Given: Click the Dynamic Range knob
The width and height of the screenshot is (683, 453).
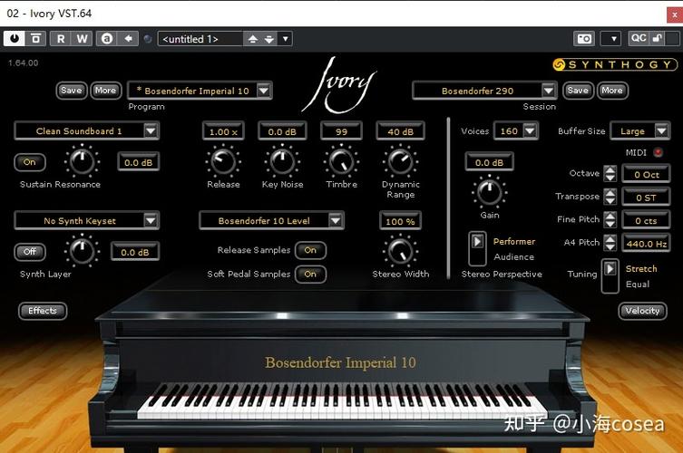Looking at the screenshot, I should pos(400,161).
